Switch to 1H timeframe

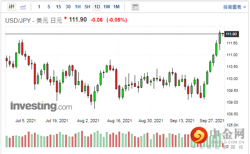[x=78, y=7]
